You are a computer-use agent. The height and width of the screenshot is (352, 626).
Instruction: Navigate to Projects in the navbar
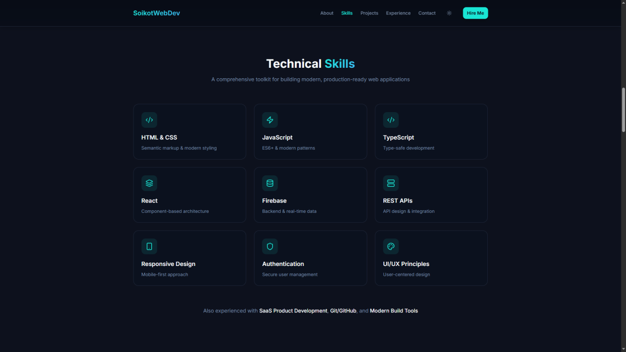[369, 13]
